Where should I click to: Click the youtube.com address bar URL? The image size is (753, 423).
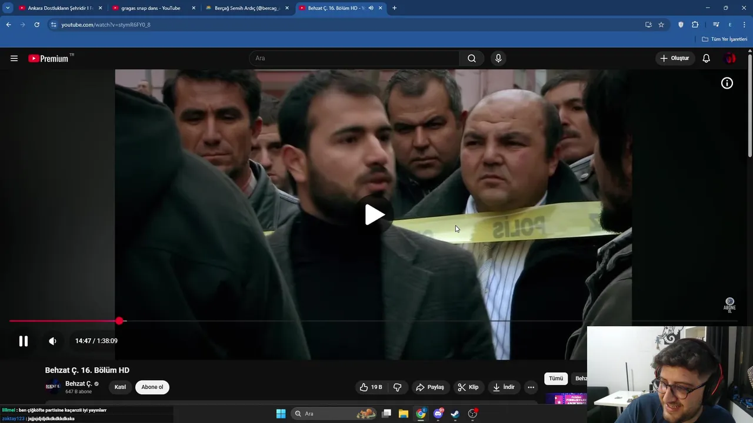pos(106,25)
